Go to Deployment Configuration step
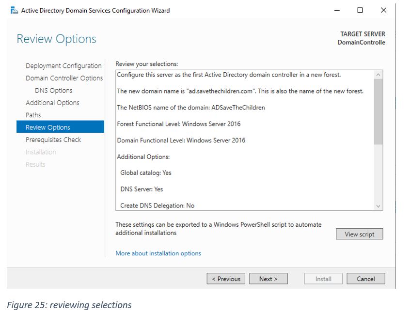411x314 pixels. coord(63,66)
